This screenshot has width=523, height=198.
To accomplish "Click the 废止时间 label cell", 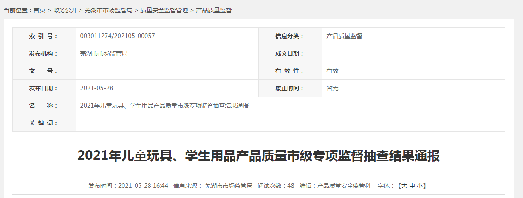I will 290,88.
